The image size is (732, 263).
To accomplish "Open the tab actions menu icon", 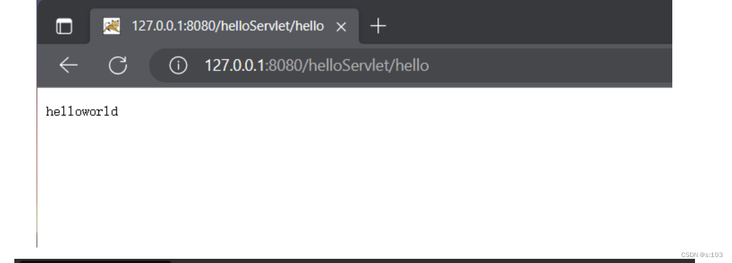I will point(63,26).
